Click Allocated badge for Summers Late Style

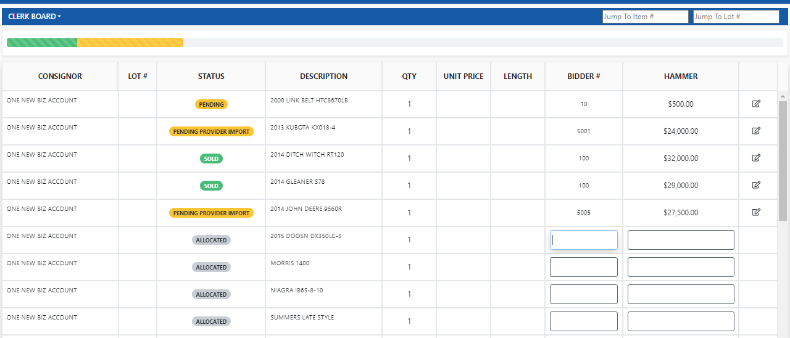[x=211, y=321]
